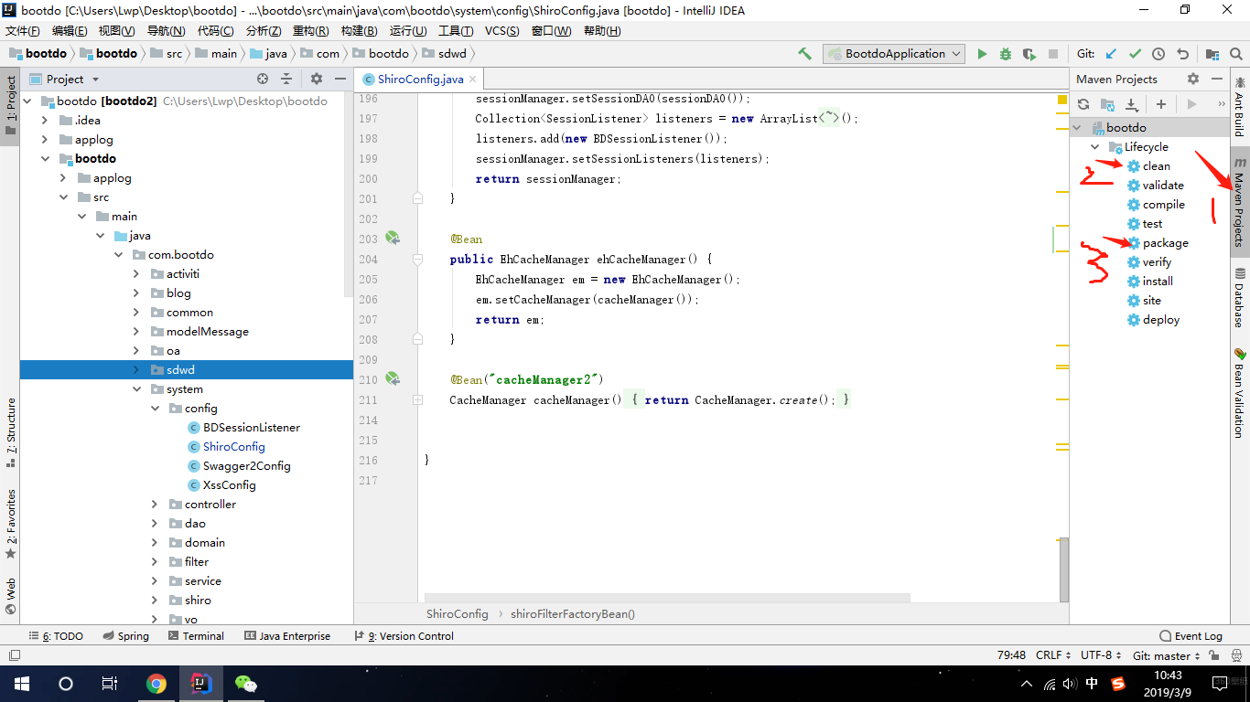Screen dimensions: 1250x702
Task: Open Windows Task View icon
Action: coord(109,683)
